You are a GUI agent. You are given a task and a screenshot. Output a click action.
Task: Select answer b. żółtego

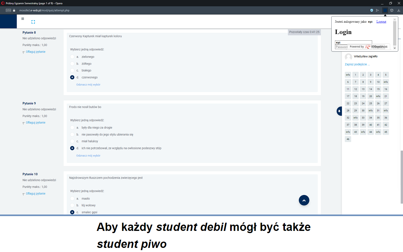(x=72, y=64)
